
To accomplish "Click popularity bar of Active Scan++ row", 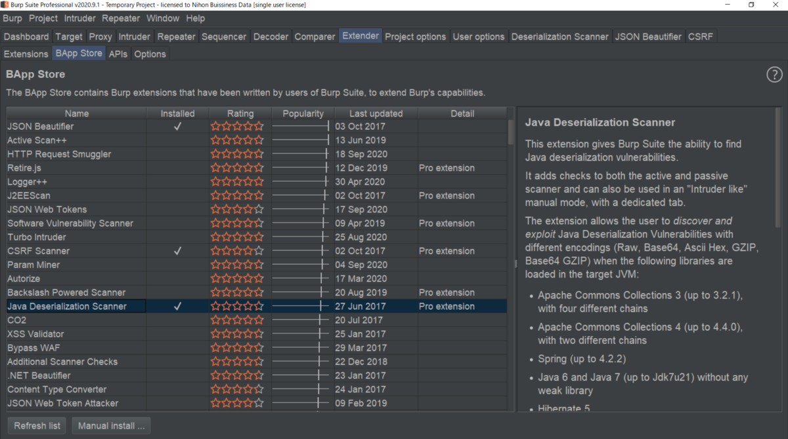I will pyautogui.click(x=301, y=140).
